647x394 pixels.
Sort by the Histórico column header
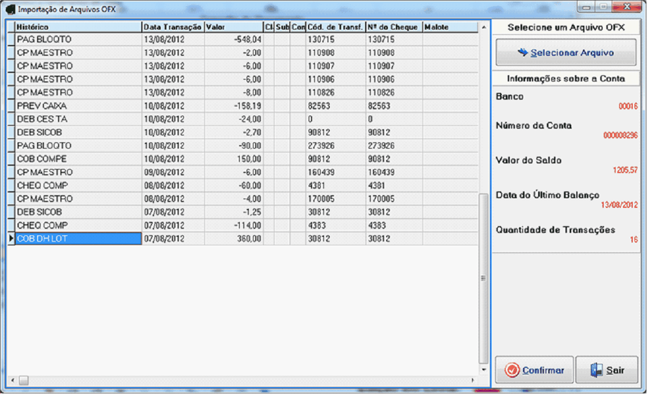tap(78, 27)
